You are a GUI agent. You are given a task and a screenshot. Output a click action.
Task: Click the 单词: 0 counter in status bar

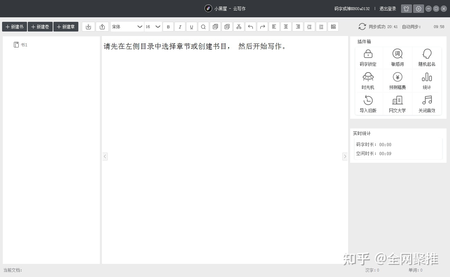[x=415, y=270]
